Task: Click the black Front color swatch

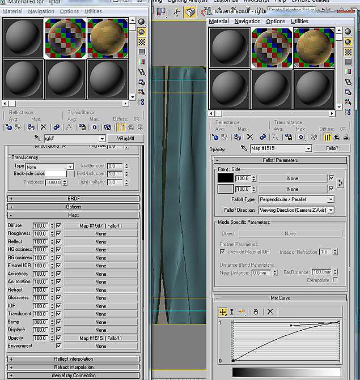Action: pyautogui.click(x=225, y=178)
